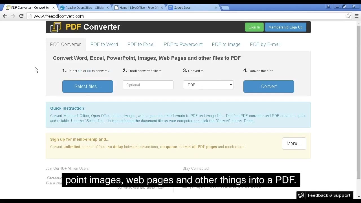Click the blue Convert button
This screenshot has width=361, height=203.
pyautogui.click(x=268, y=86)
